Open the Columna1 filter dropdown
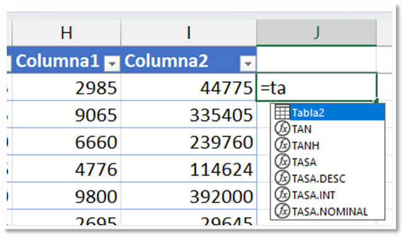The width and height of the screenshot is (404, 237). point(112,63)
